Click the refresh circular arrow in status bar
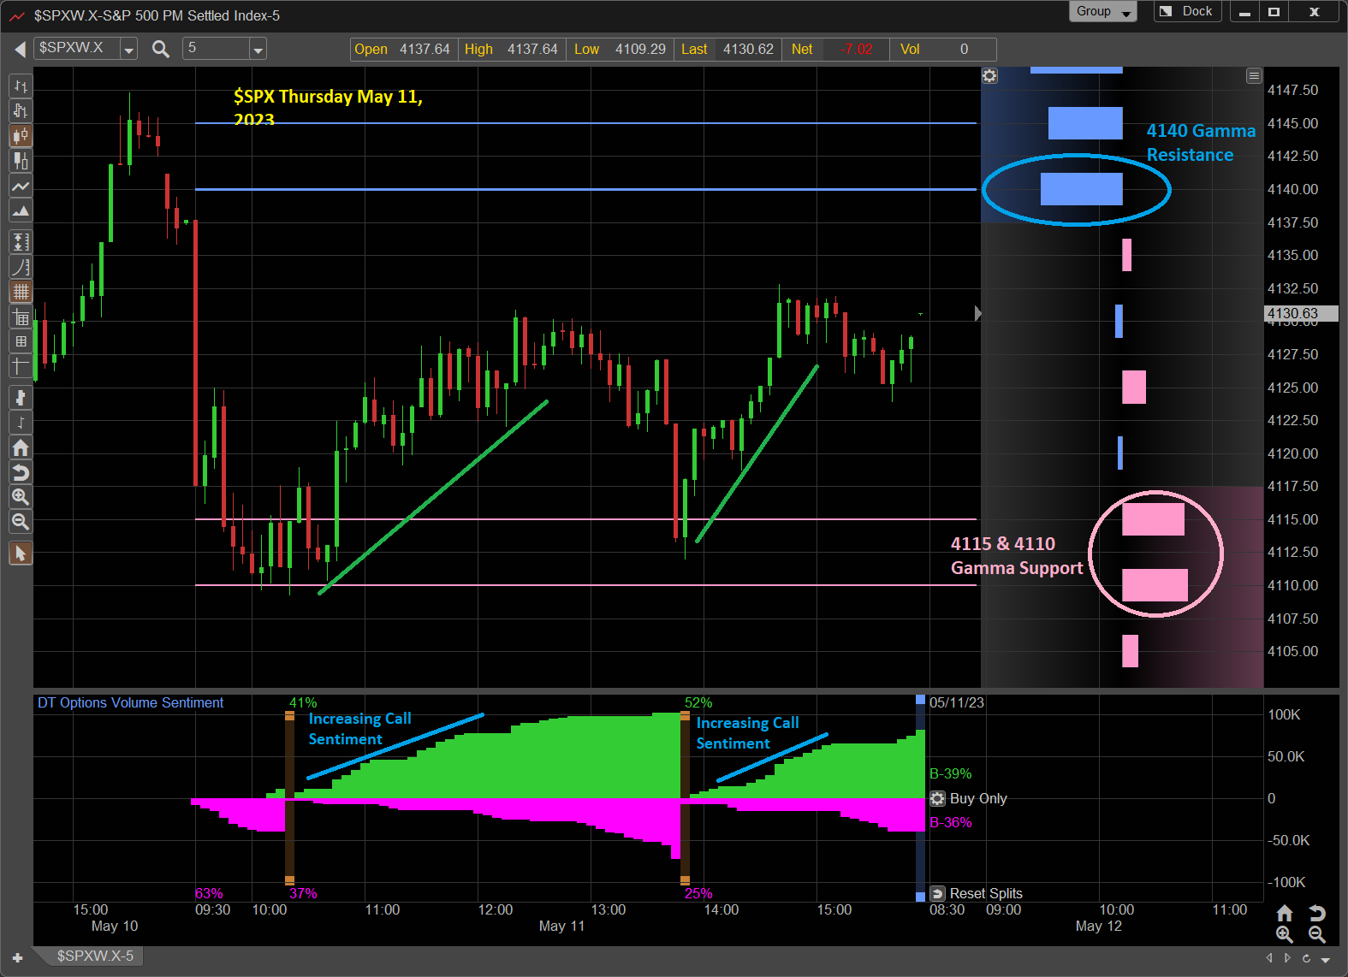Viewport: 1348px width, 977px height. point(1306,958)
